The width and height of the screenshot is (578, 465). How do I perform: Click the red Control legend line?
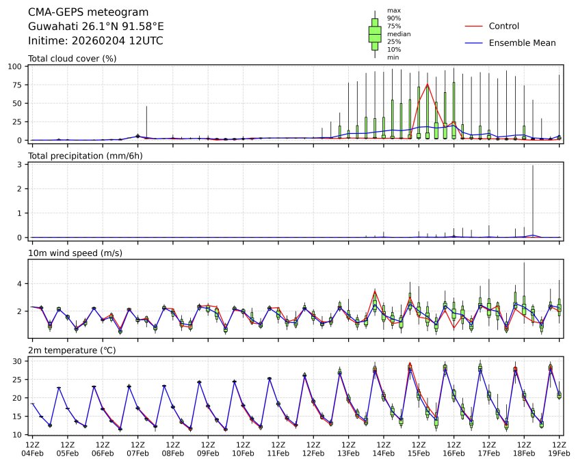click(x=474, y=27)
